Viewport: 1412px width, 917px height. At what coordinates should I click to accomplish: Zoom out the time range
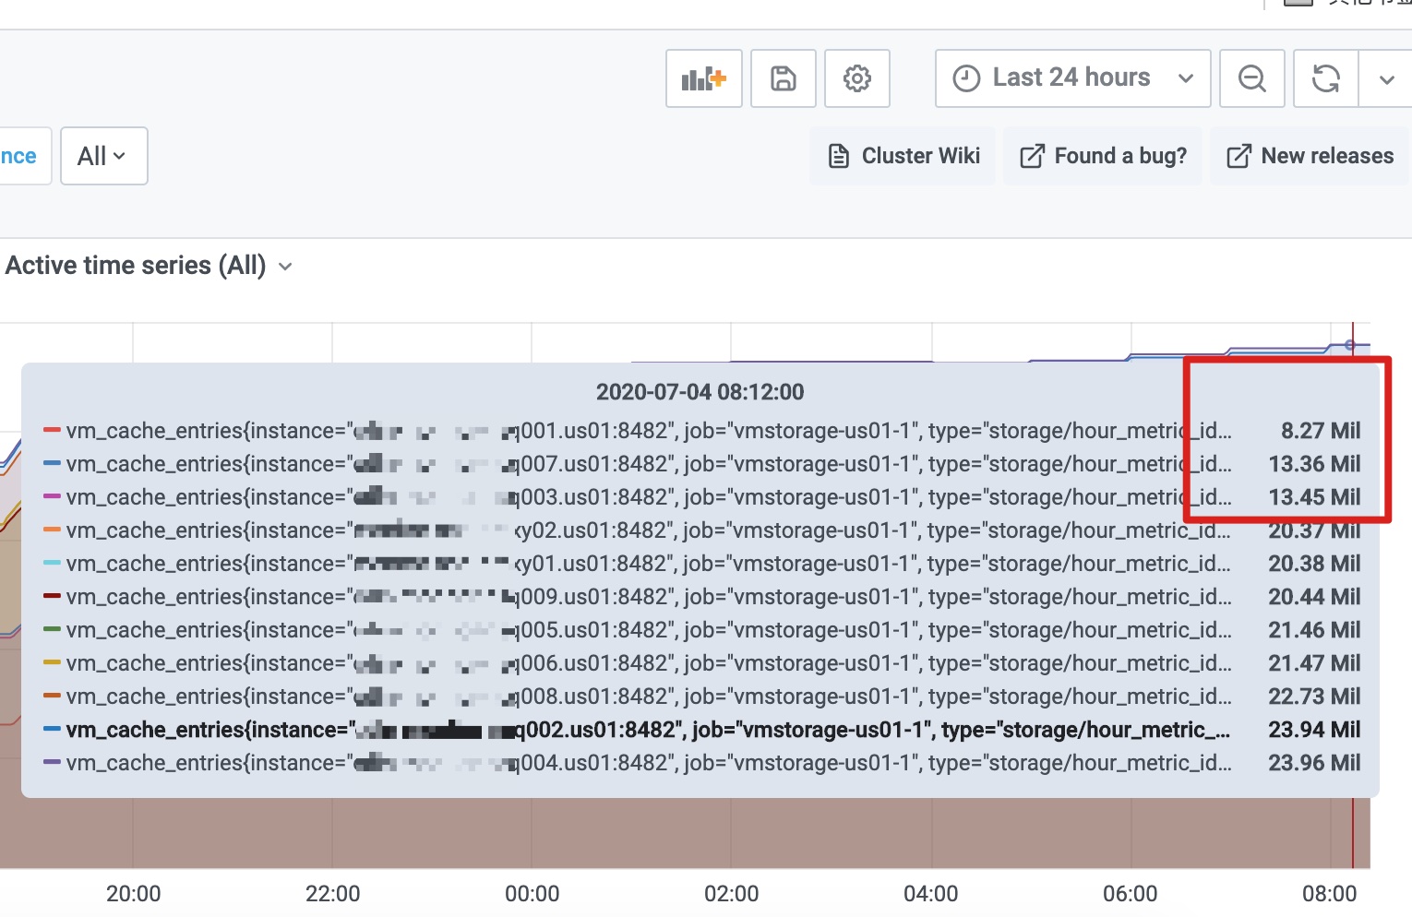coord(1252,78)
